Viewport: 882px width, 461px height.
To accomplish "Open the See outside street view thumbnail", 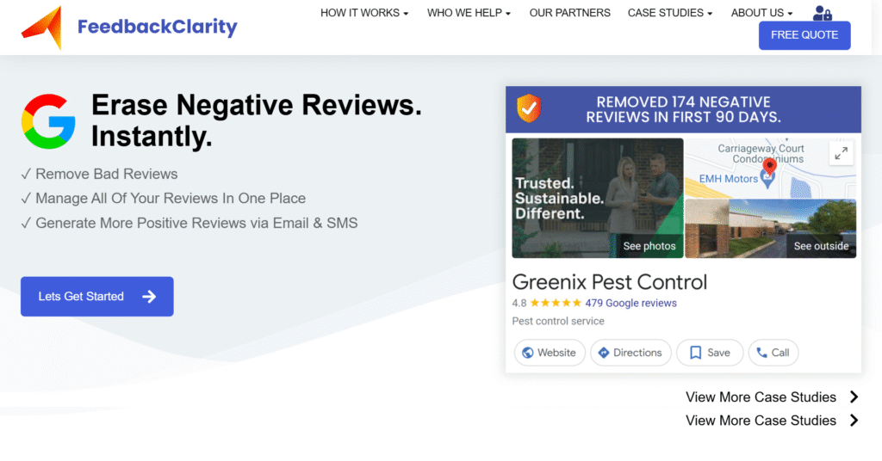I will pyautogui.click(x=771, y=229).
